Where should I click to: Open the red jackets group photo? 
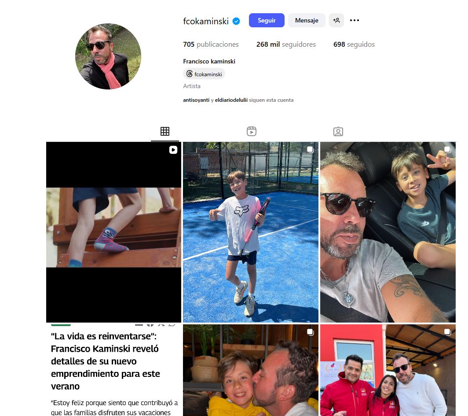pyautogui.click(x=388, y=370)
